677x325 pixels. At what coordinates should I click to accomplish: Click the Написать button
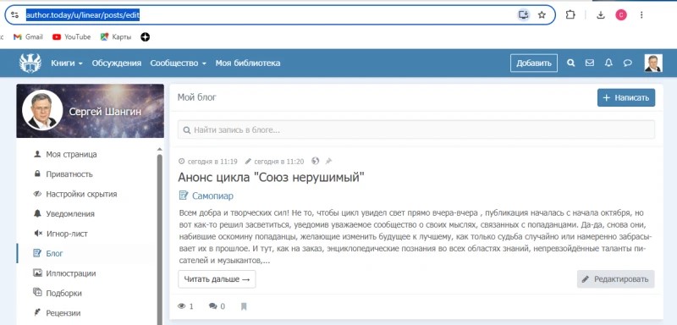point(626,97)
